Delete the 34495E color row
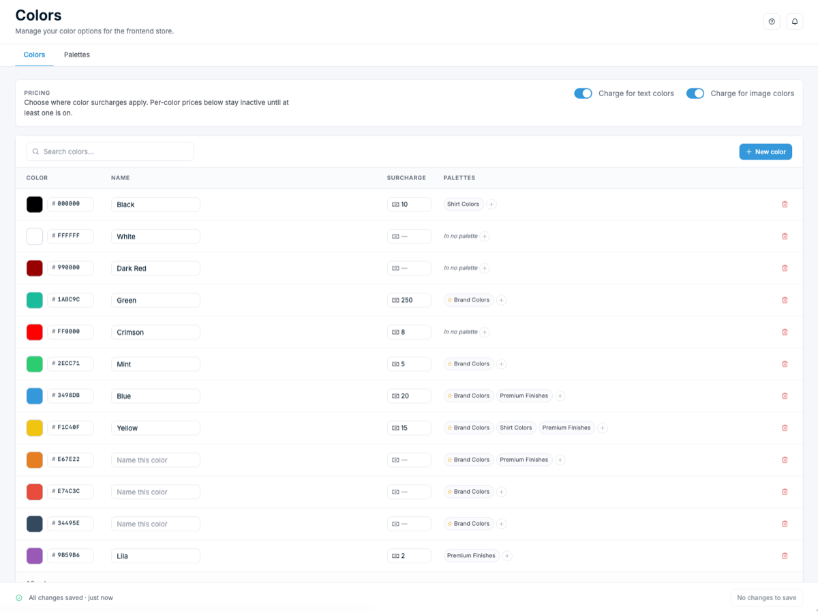The image size is (818, 611). pos(785,524)
